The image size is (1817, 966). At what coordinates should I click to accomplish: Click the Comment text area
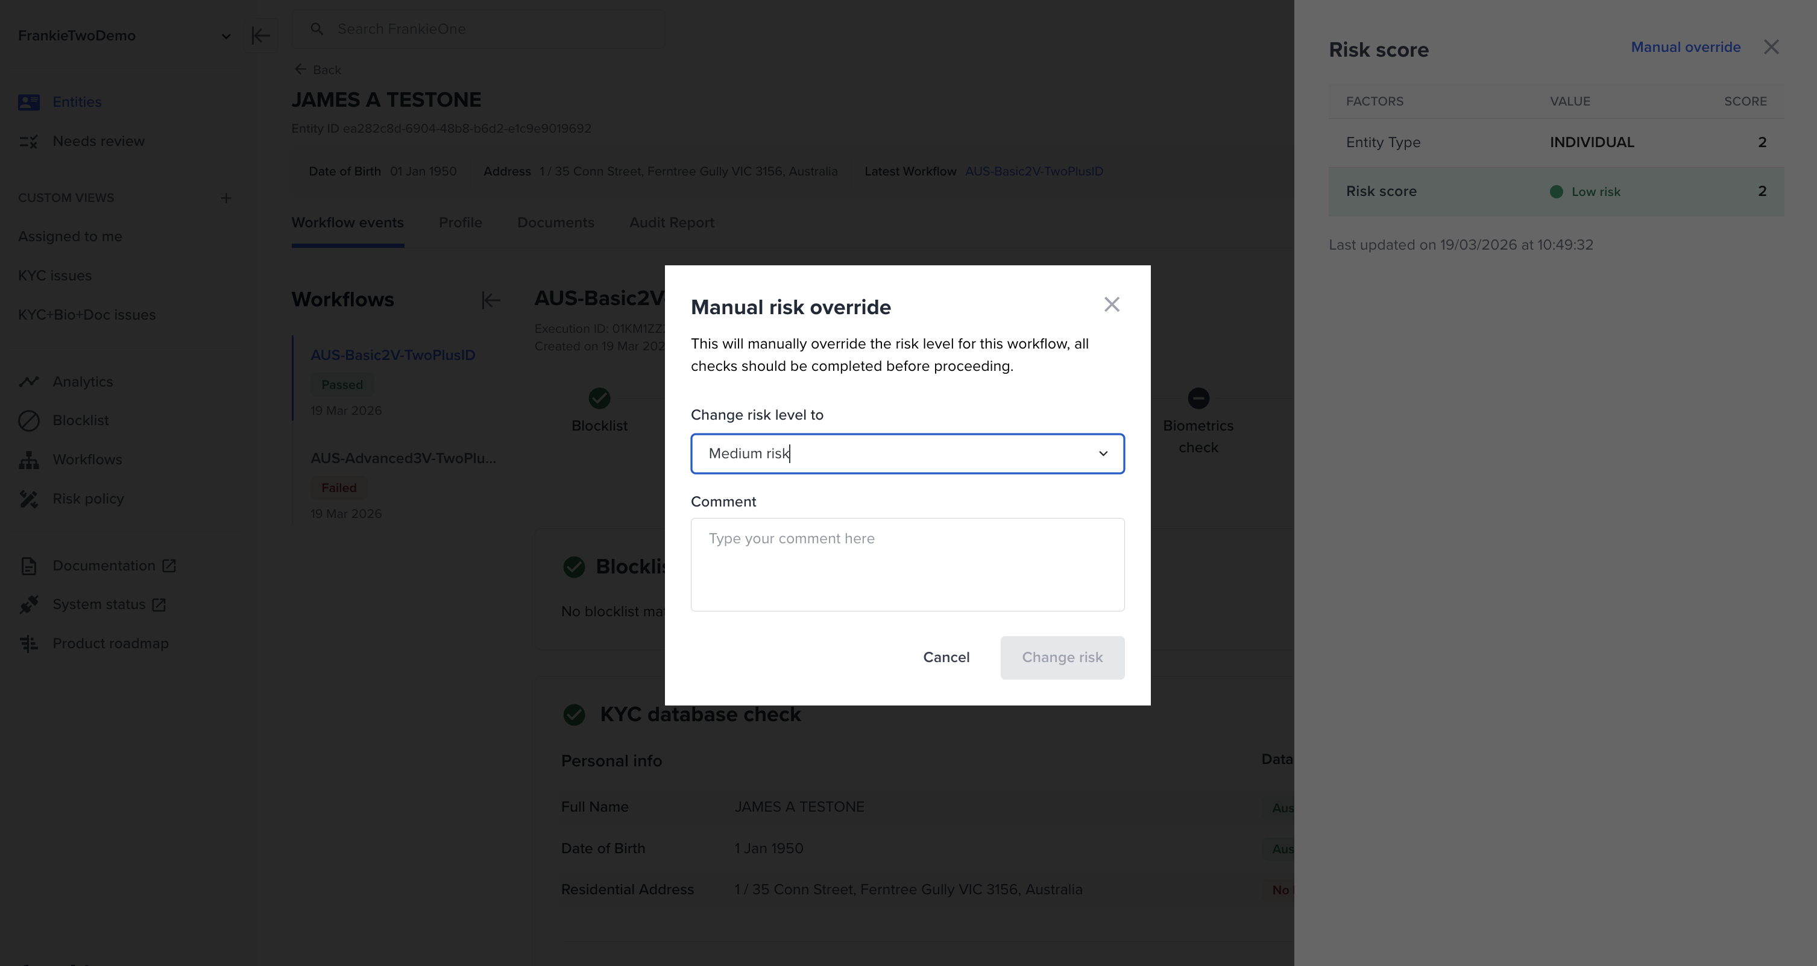point(907,564)
